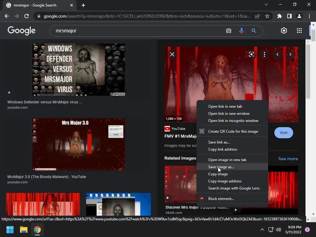This screenshot has width=316, height=237.
Task: Open the tab search dropdown arrow
Action: coord(266,4)
